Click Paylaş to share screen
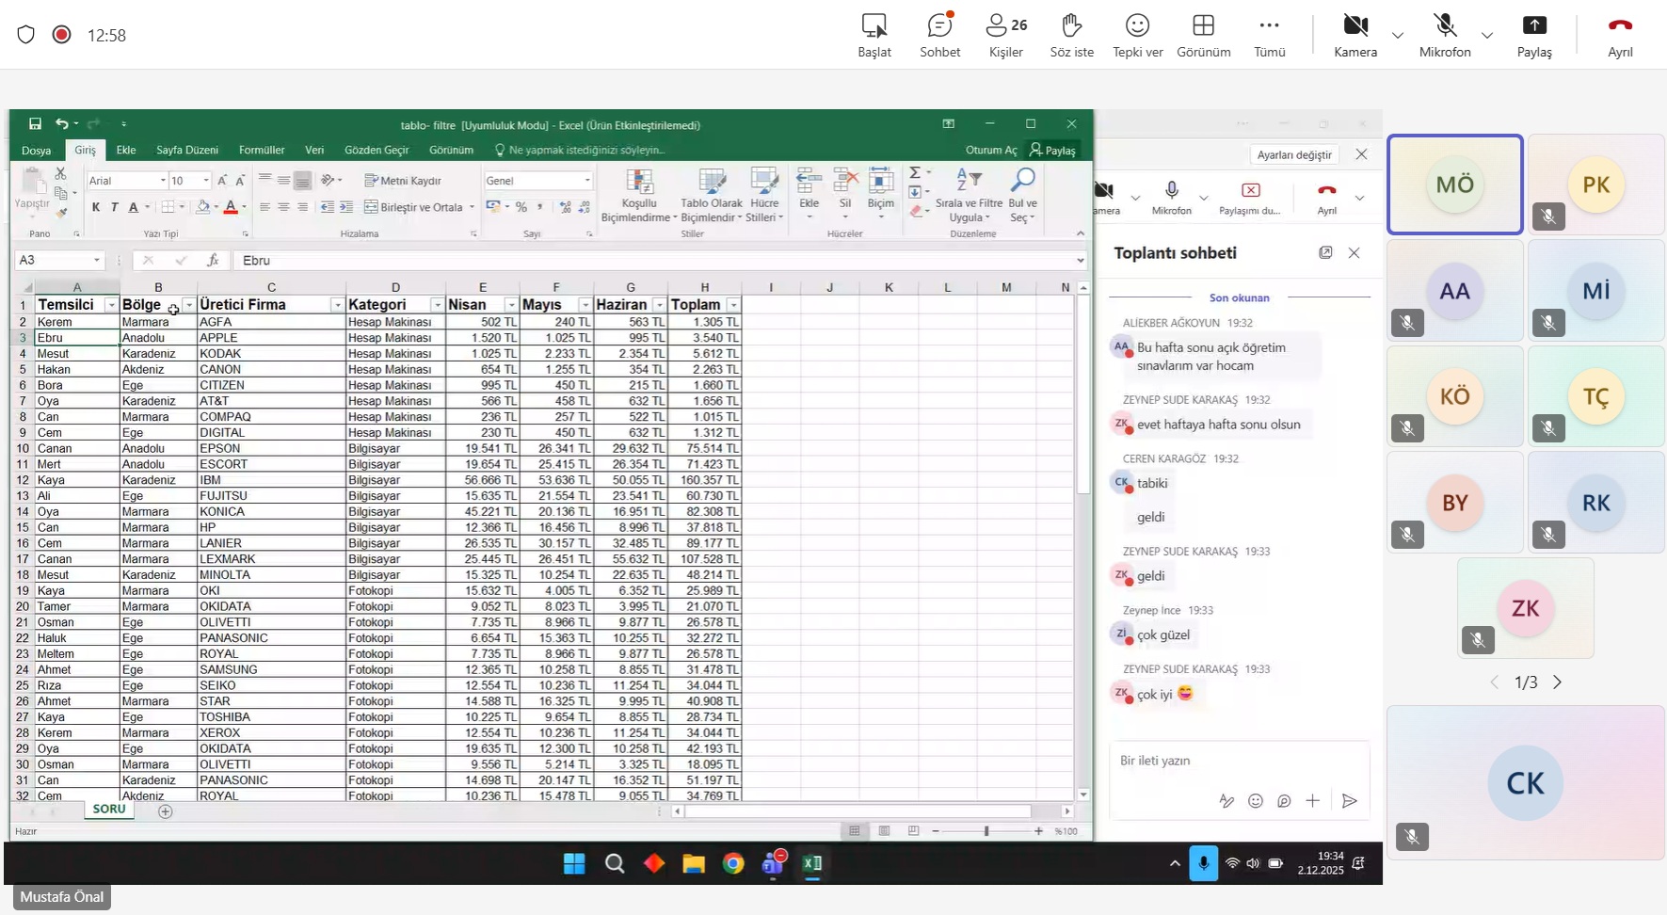 click(1533, 35)
